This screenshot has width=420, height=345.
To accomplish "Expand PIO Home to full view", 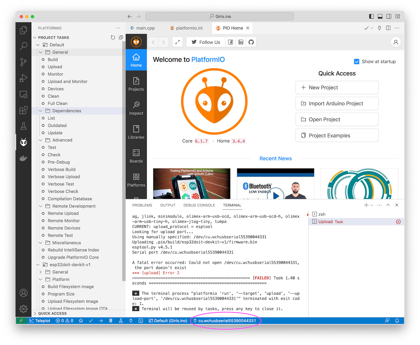I will (x=177, y=42).
